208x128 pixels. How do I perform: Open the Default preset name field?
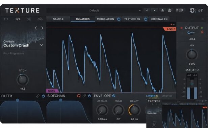(94, 10)
